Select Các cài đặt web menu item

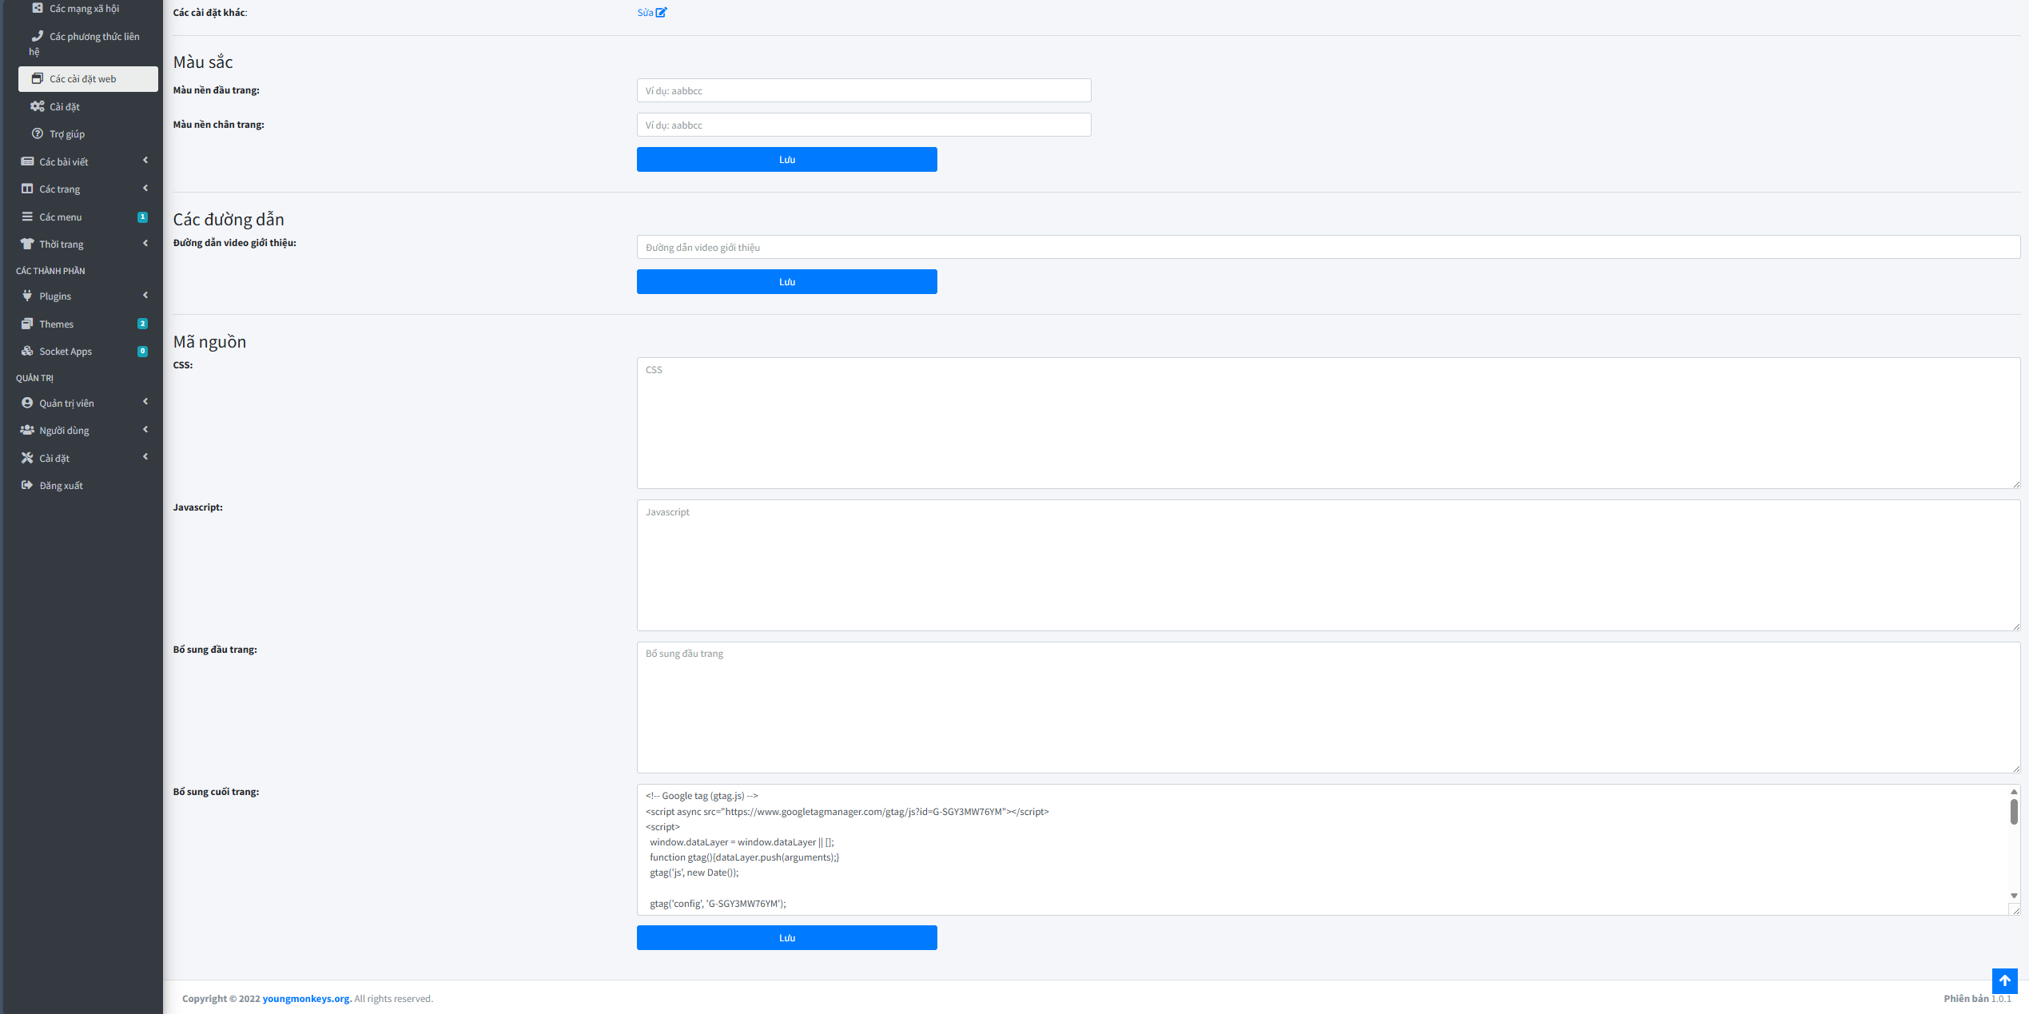83,79
